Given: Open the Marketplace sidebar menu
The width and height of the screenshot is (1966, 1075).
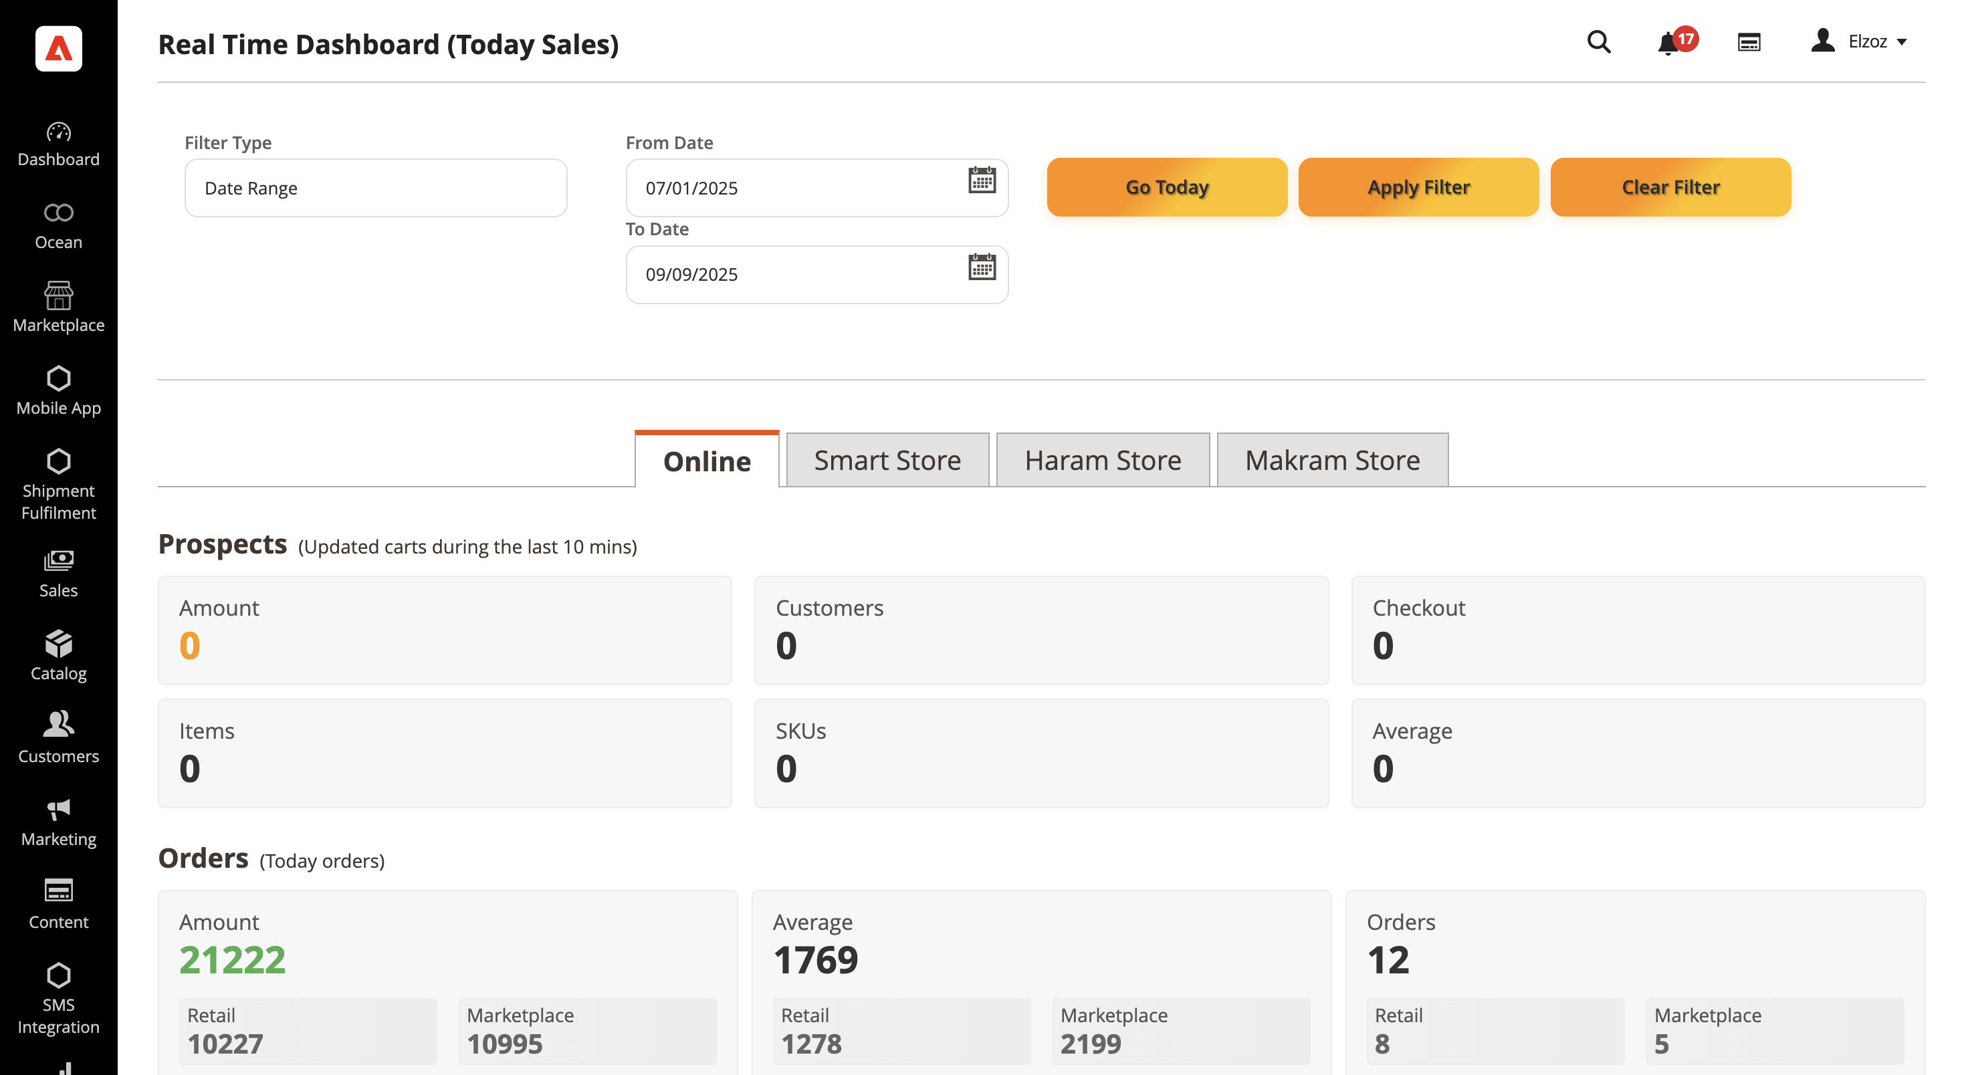Looking at the screenshot, I should click(x=59, y=307).
